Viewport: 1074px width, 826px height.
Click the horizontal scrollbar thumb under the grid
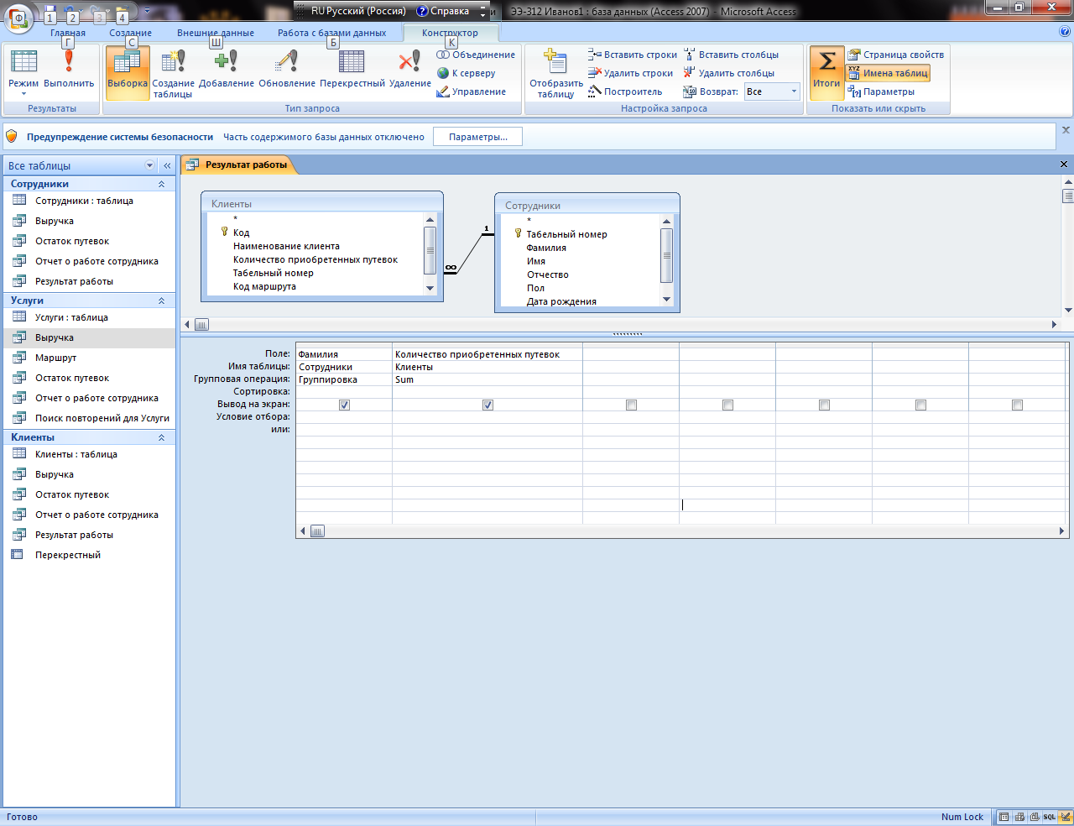point(317,531)
